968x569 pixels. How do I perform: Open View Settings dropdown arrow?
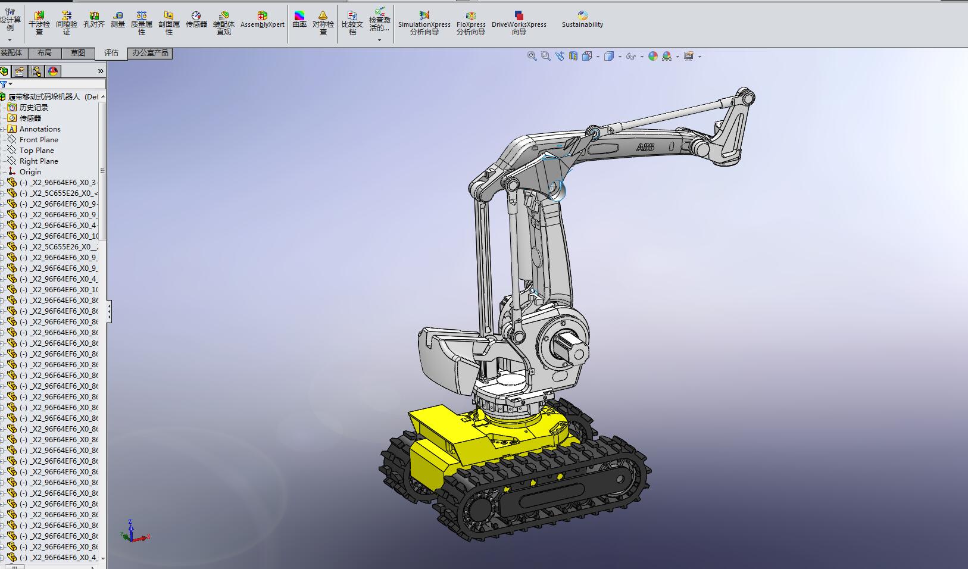coord(700,57)
